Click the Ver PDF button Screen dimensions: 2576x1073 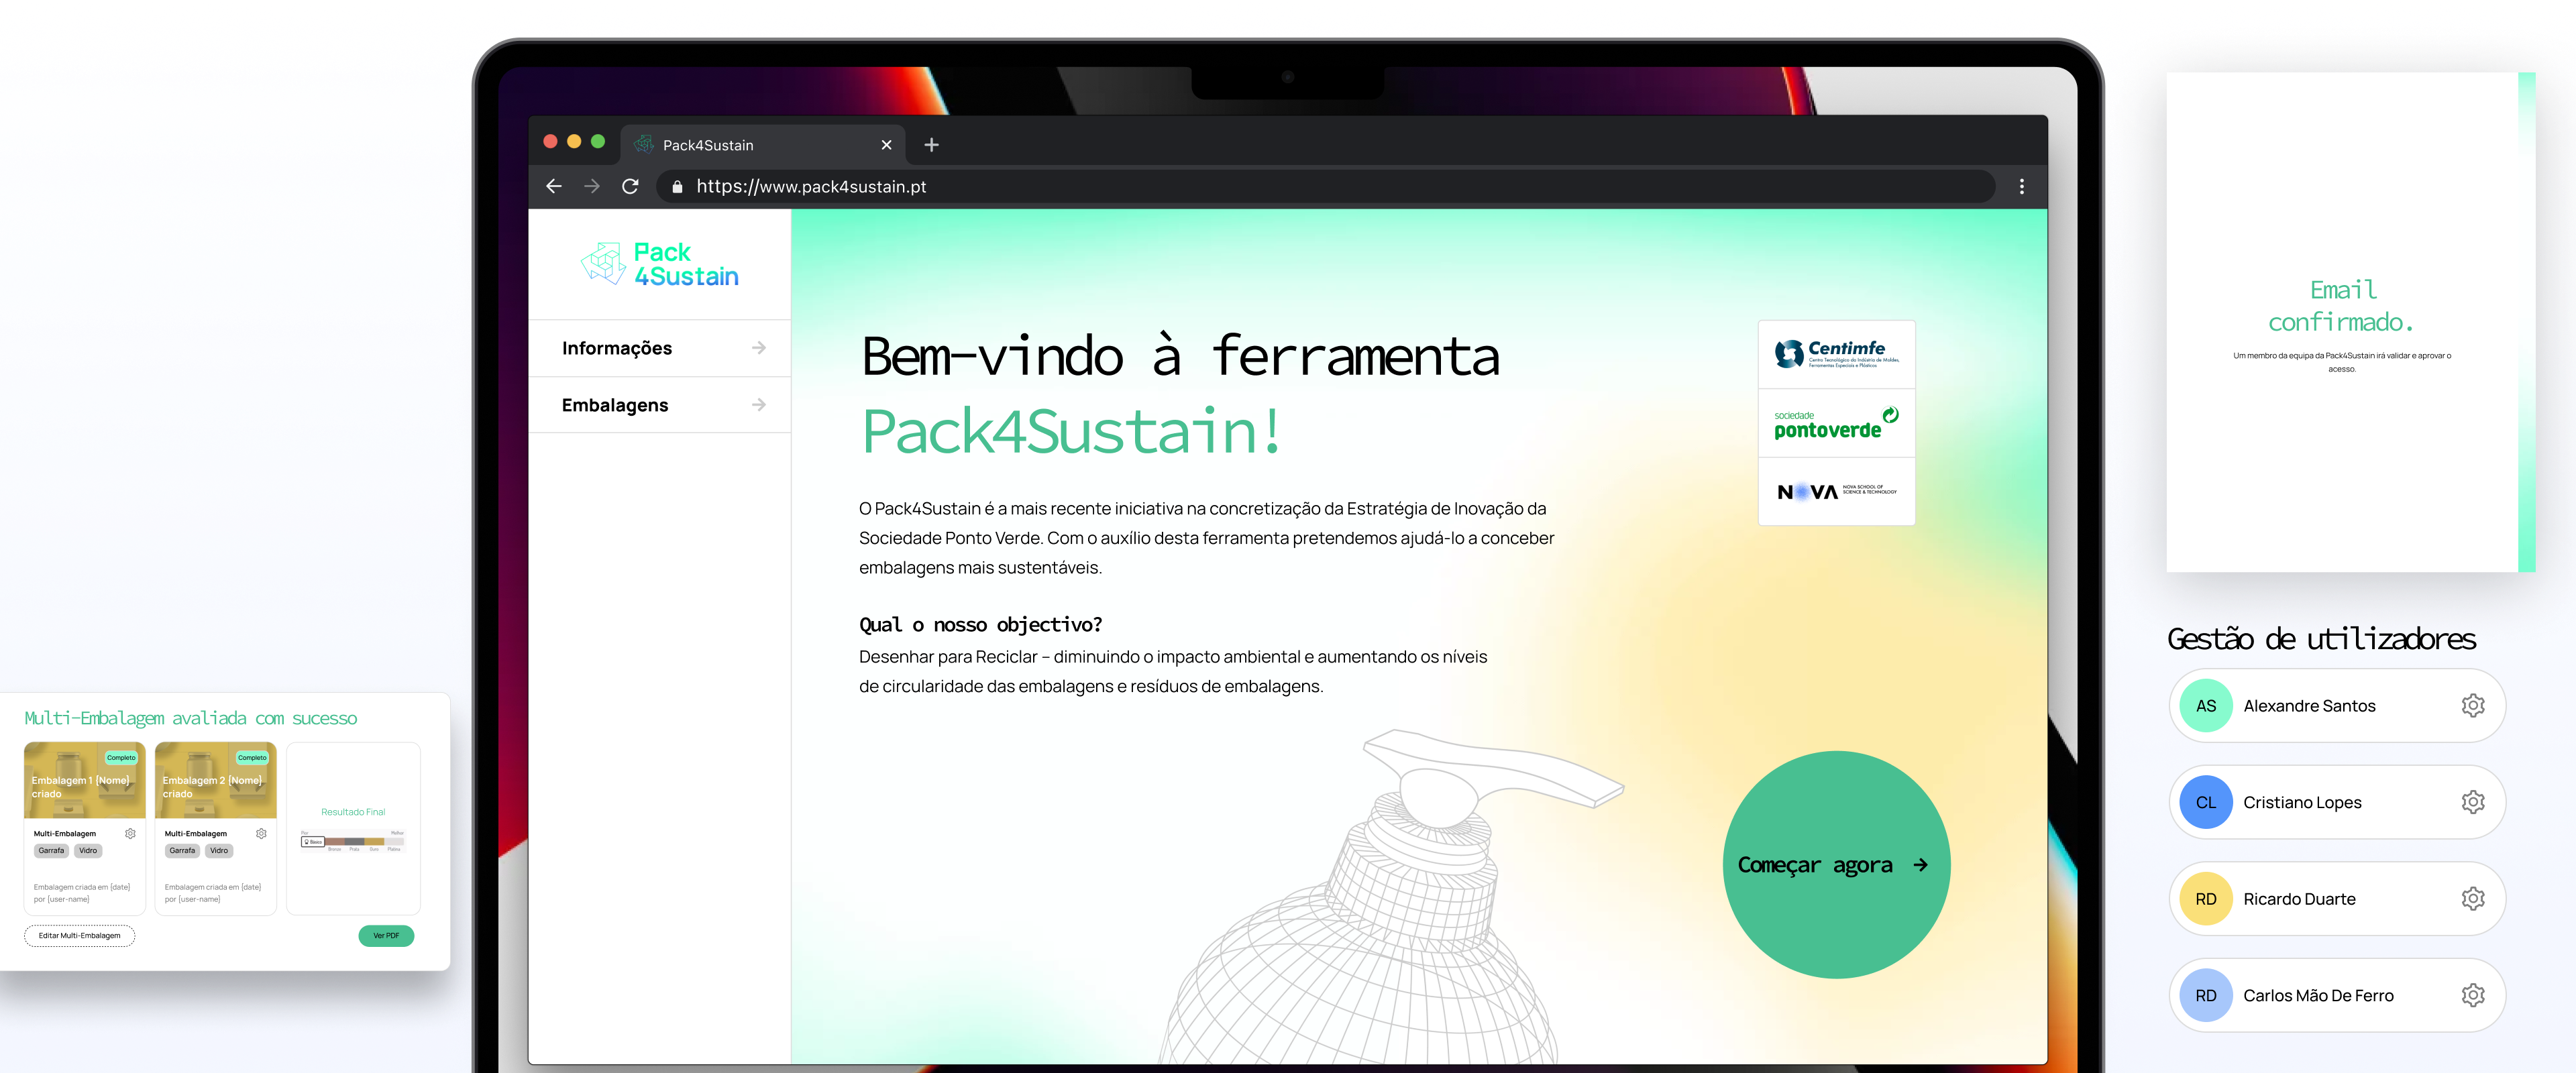click(x=386, y=936)
